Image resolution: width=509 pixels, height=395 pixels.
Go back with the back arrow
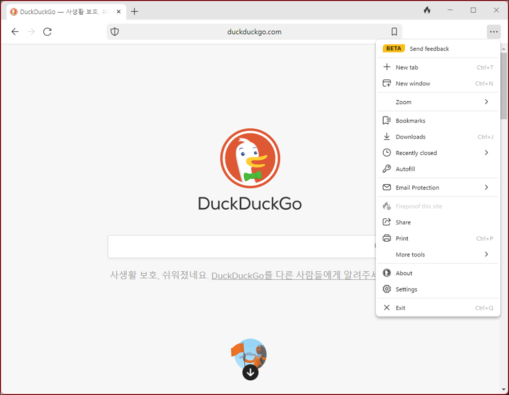[x=15, y=32]
